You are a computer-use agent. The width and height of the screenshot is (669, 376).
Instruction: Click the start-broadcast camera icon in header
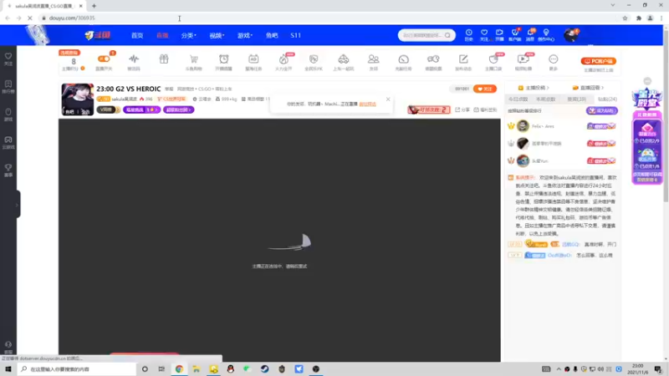(499, 35)
